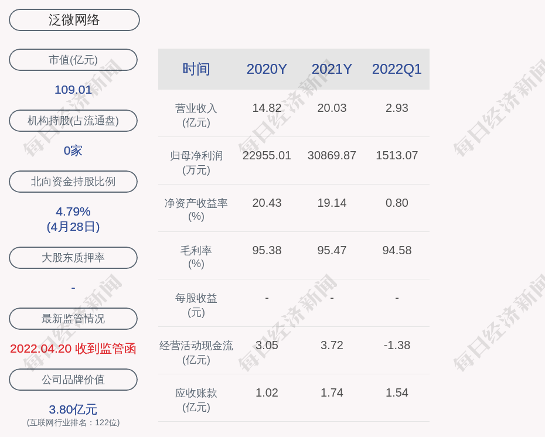Click red text 2022.04.20 收到监管函
545x437 pixels.
click(x=73, y=349)
